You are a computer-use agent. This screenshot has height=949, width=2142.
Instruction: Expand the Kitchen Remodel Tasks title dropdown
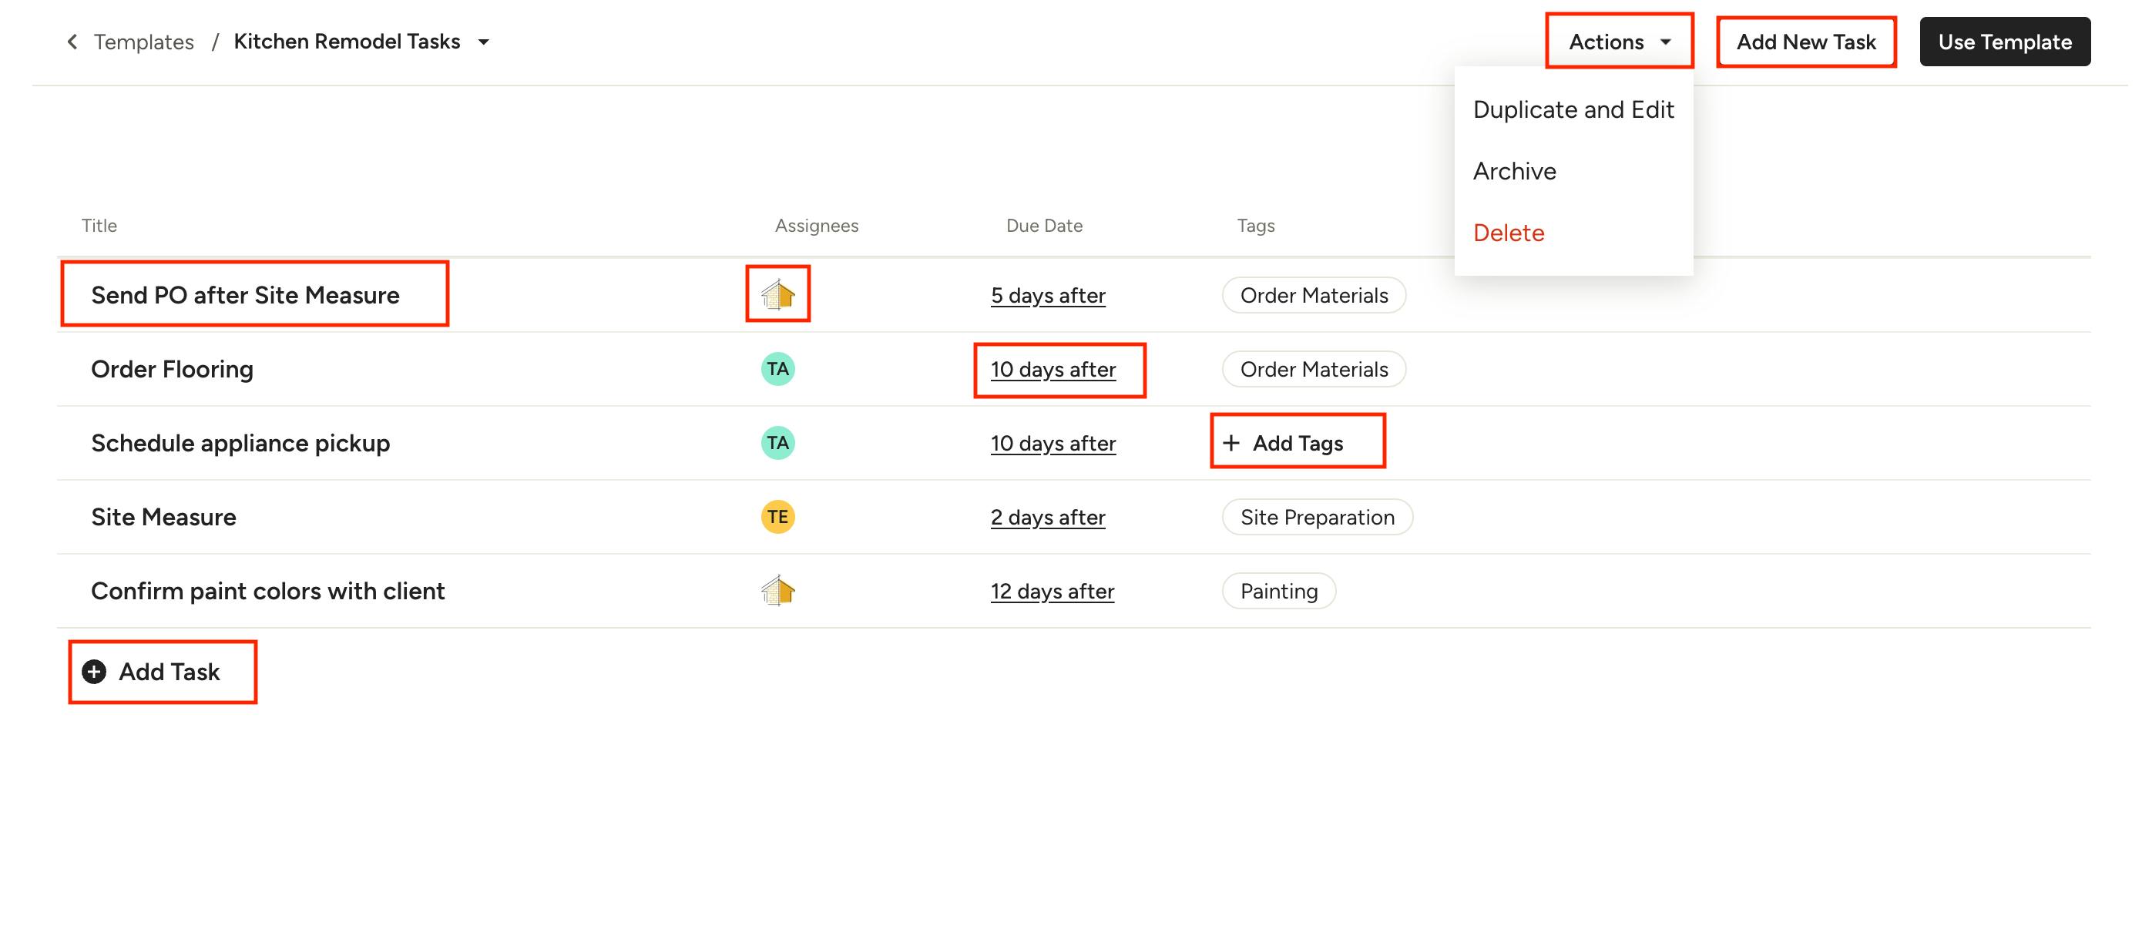coord(483,42)
